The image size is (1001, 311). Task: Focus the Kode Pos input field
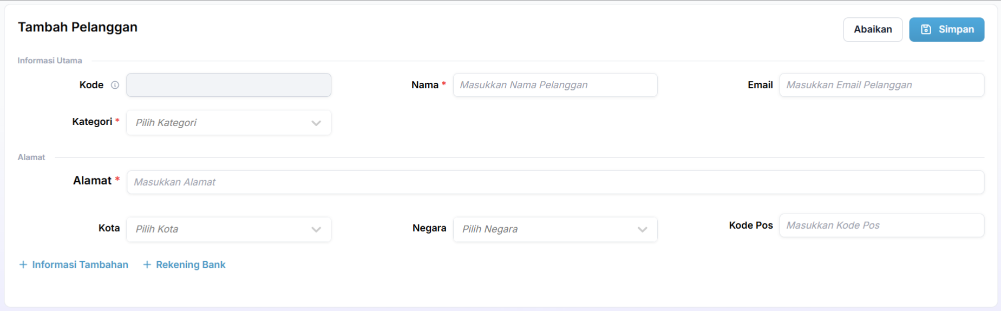click(x=881, y=226)
